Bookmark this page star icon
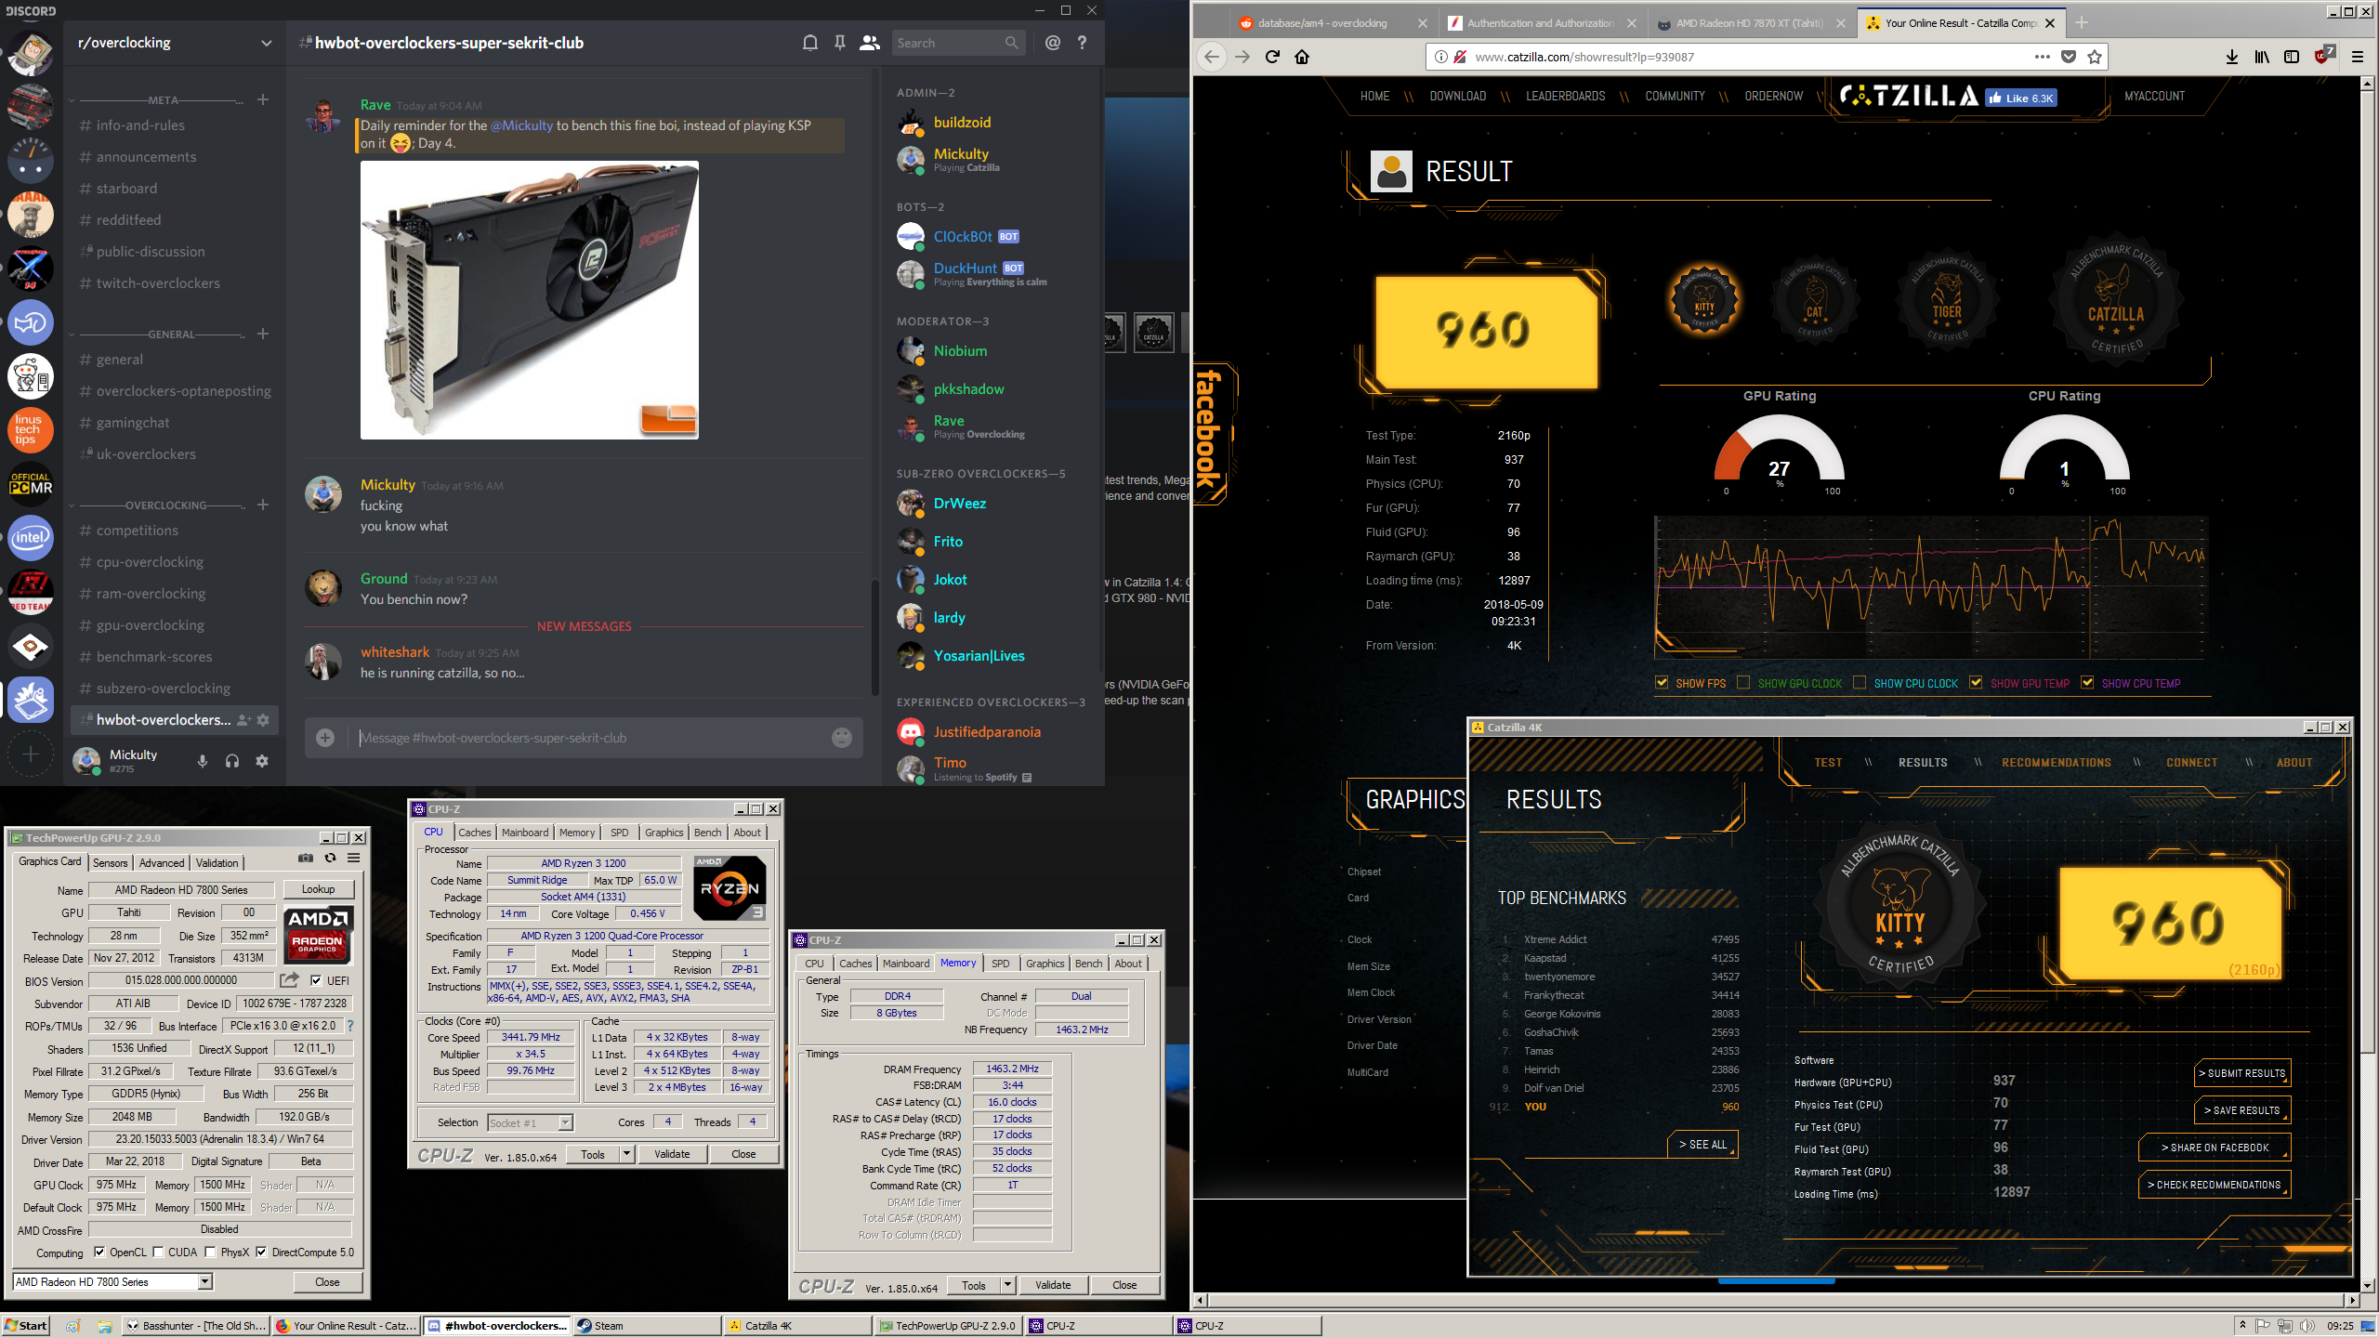Viewport: 2379px width, 1338px height. click(x=2095, y=57)
